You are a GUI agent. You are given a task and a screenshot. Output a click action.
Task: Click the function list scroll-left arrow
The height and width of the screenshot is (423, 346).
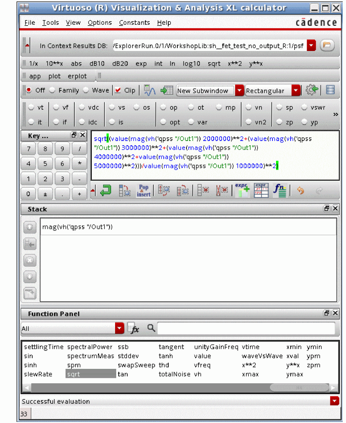(27, 387)
